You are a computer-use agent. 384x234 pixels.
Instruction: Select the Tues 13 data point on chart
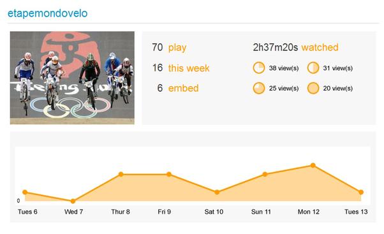[361, 192]
